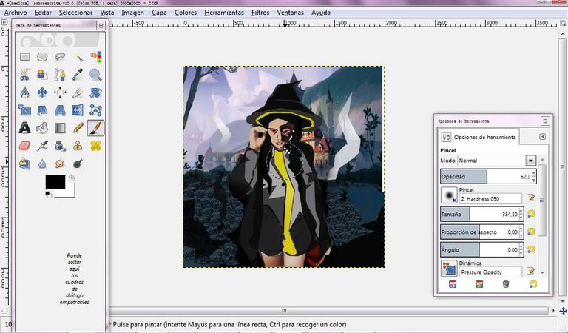Viewport: 568px width, 333px height.
Task: Open the Herramientas menu
Action: [224, 13]
